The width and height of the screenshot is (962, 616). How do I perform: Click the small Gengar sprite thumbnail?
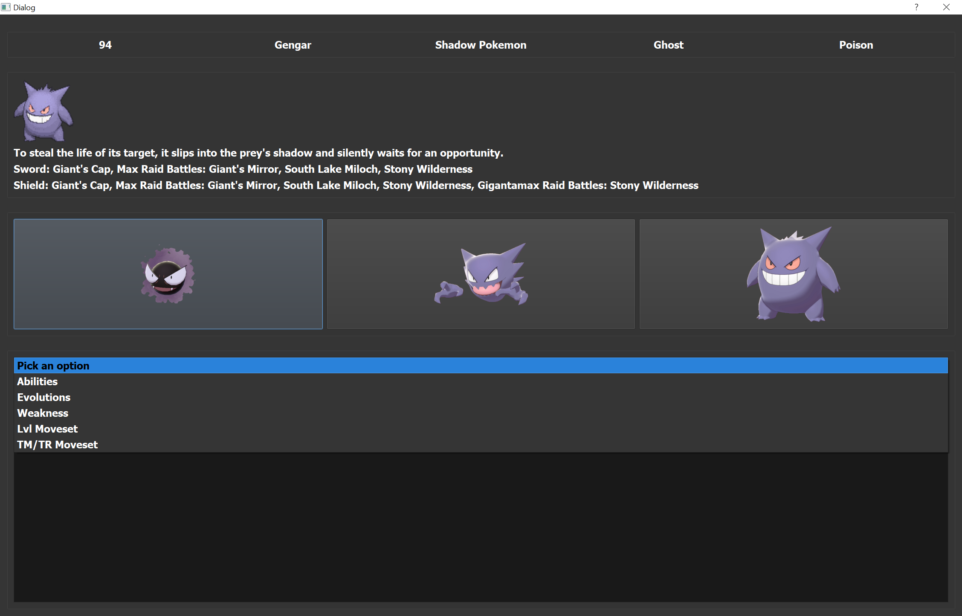43,112
